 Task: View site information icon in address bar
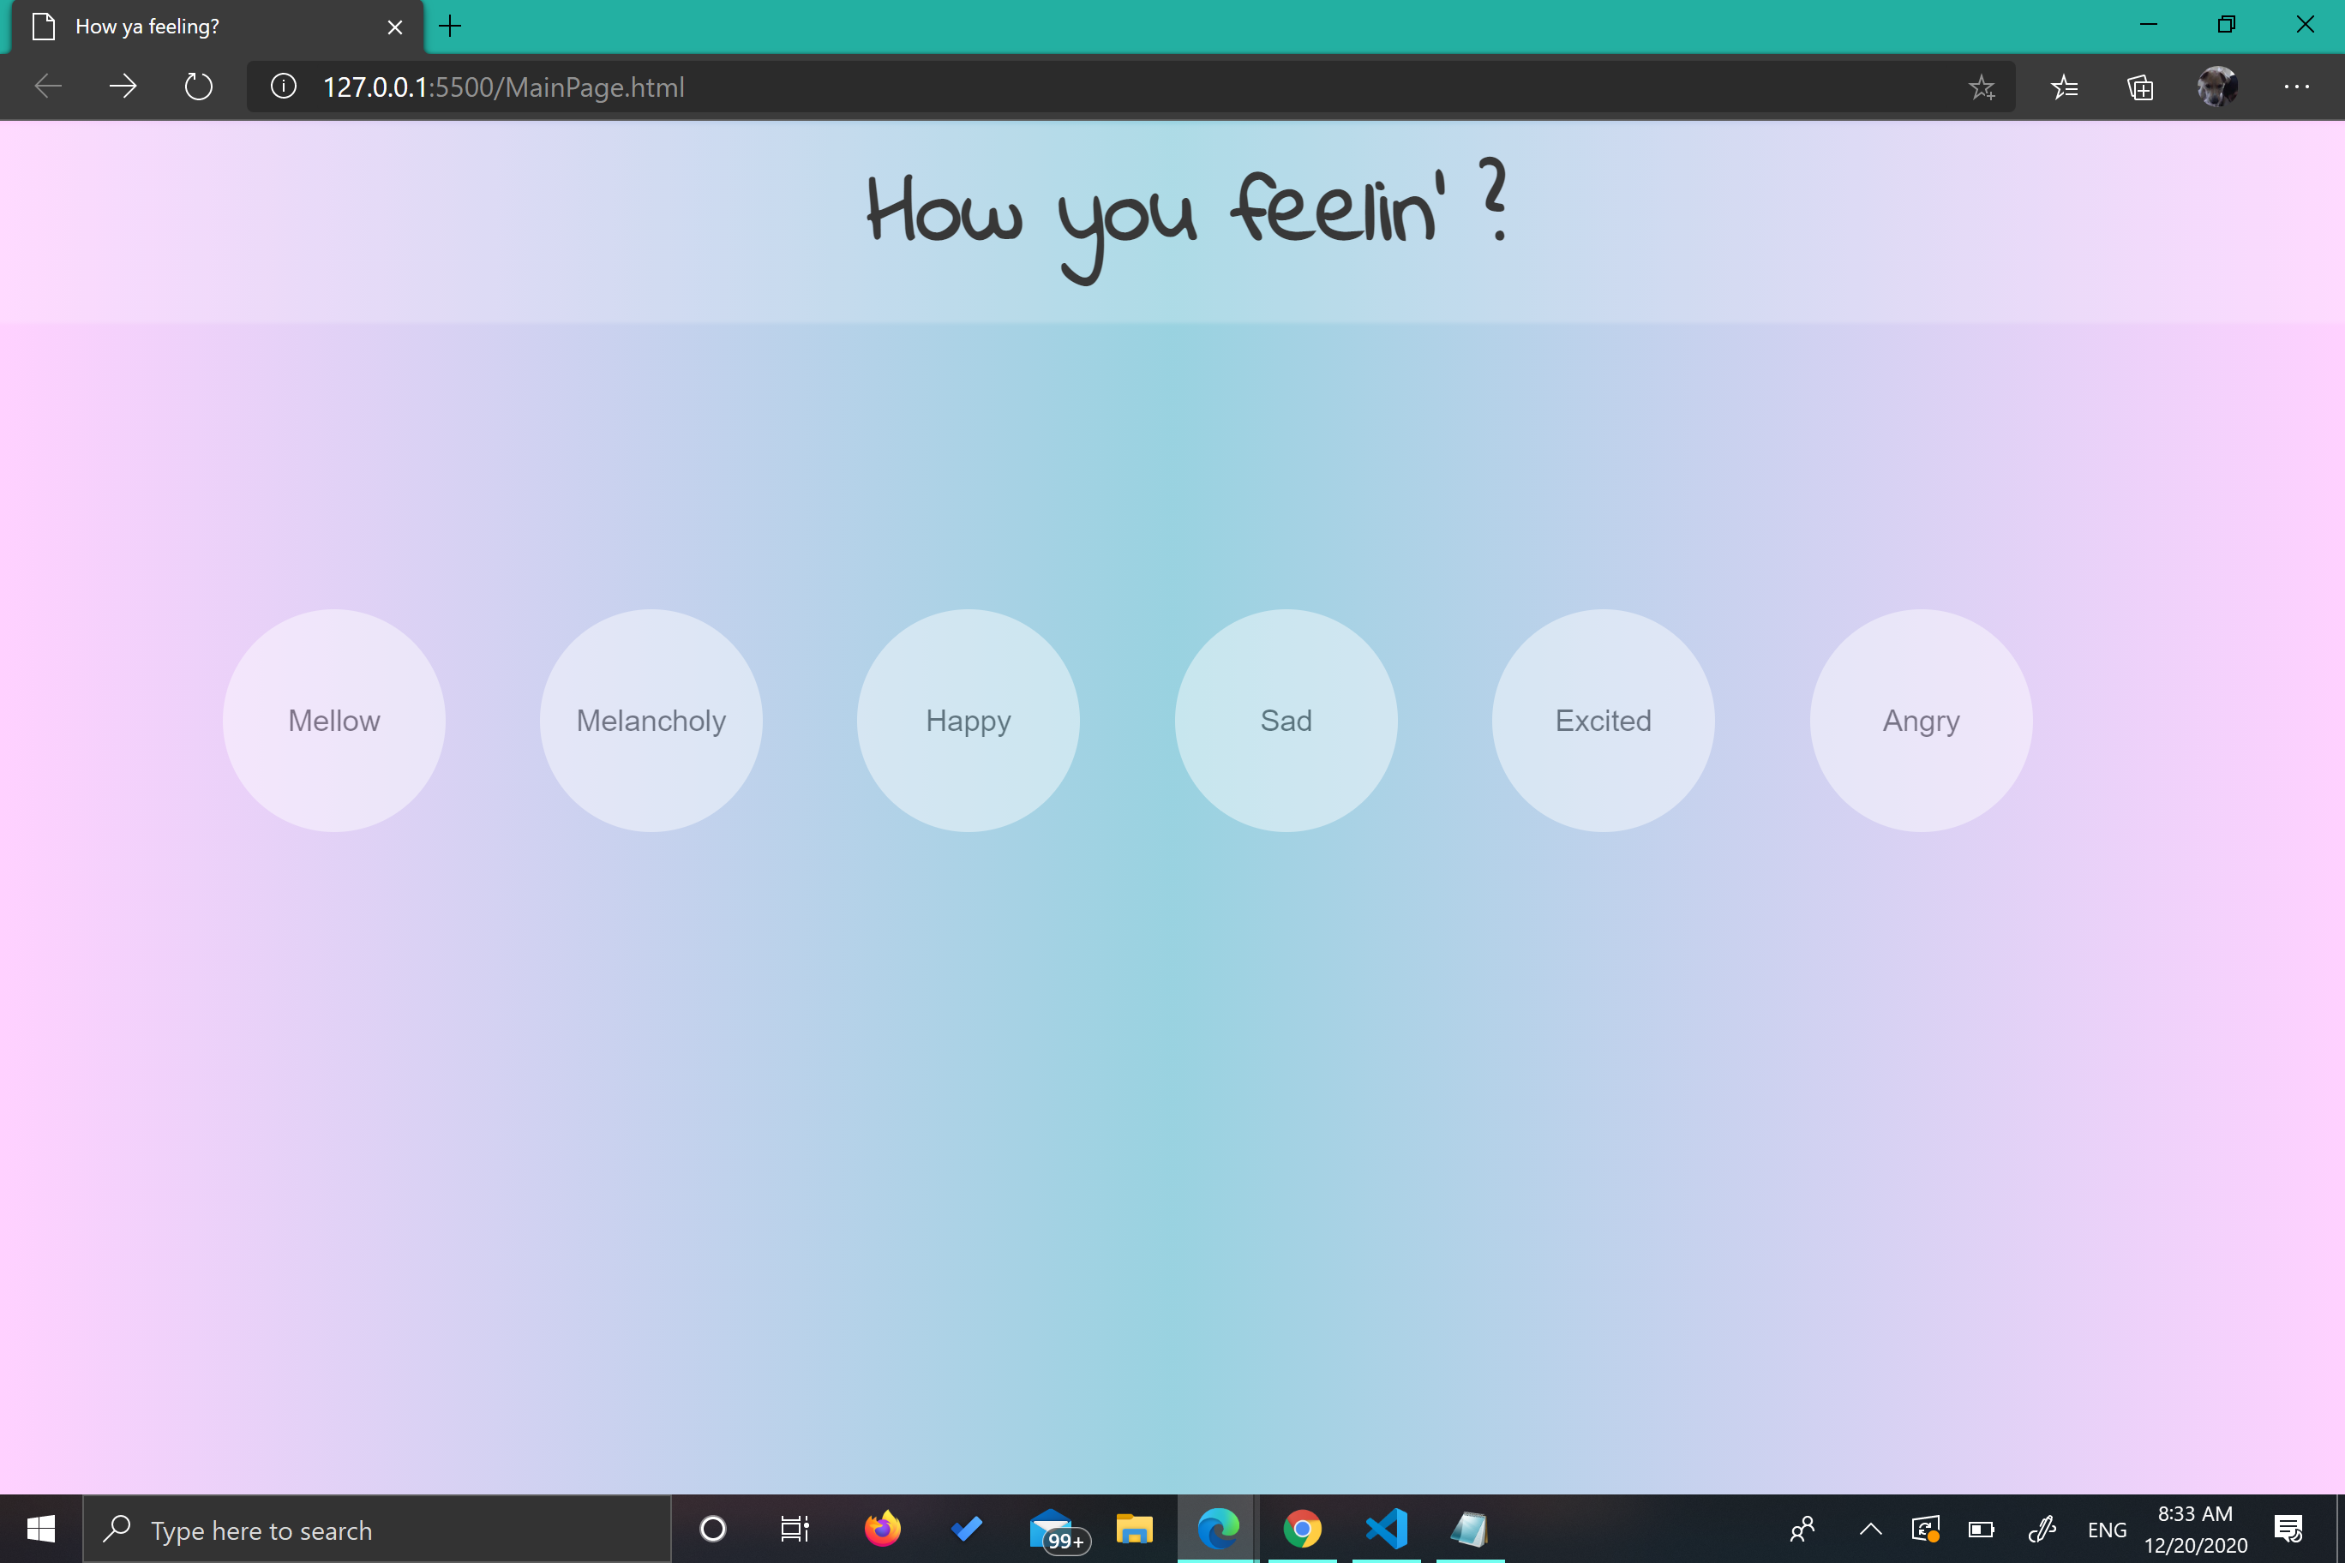pos(283,87)
